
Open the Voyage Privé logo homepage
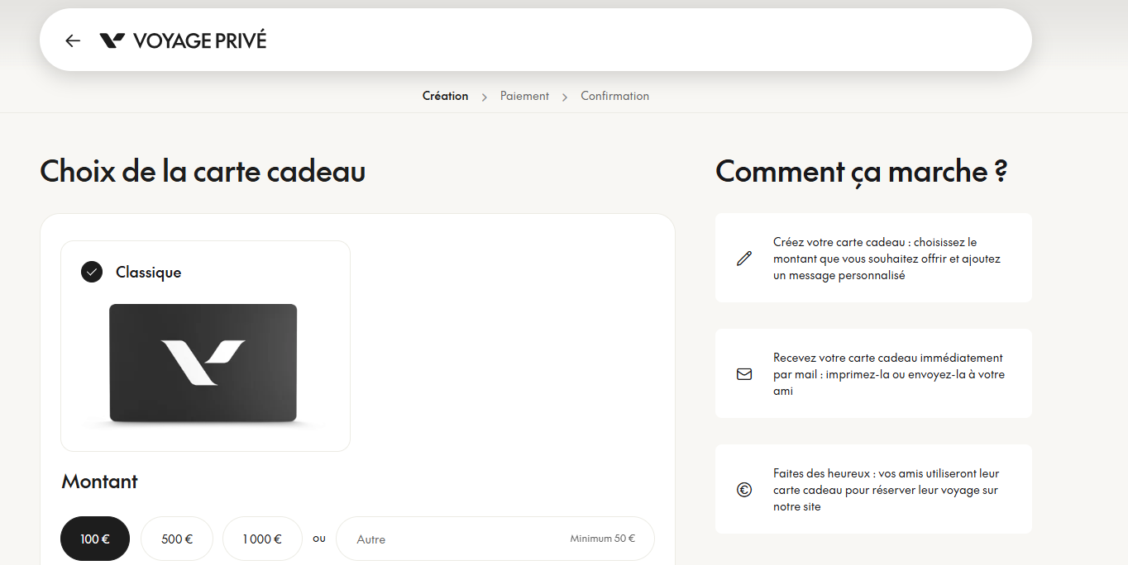[x=183, y=40]
